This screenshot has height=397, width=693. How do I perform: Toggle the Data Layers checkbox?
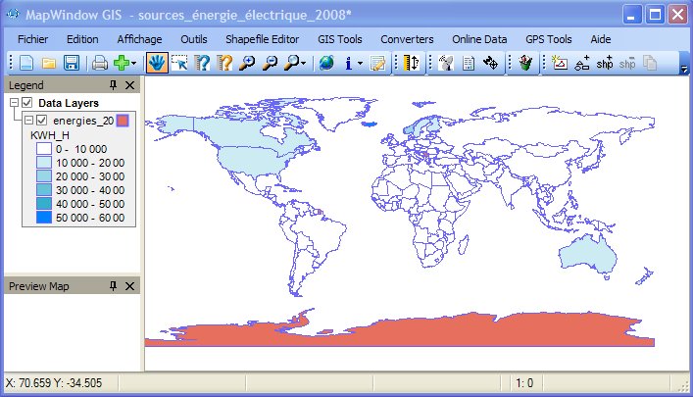tap(27, 103)
